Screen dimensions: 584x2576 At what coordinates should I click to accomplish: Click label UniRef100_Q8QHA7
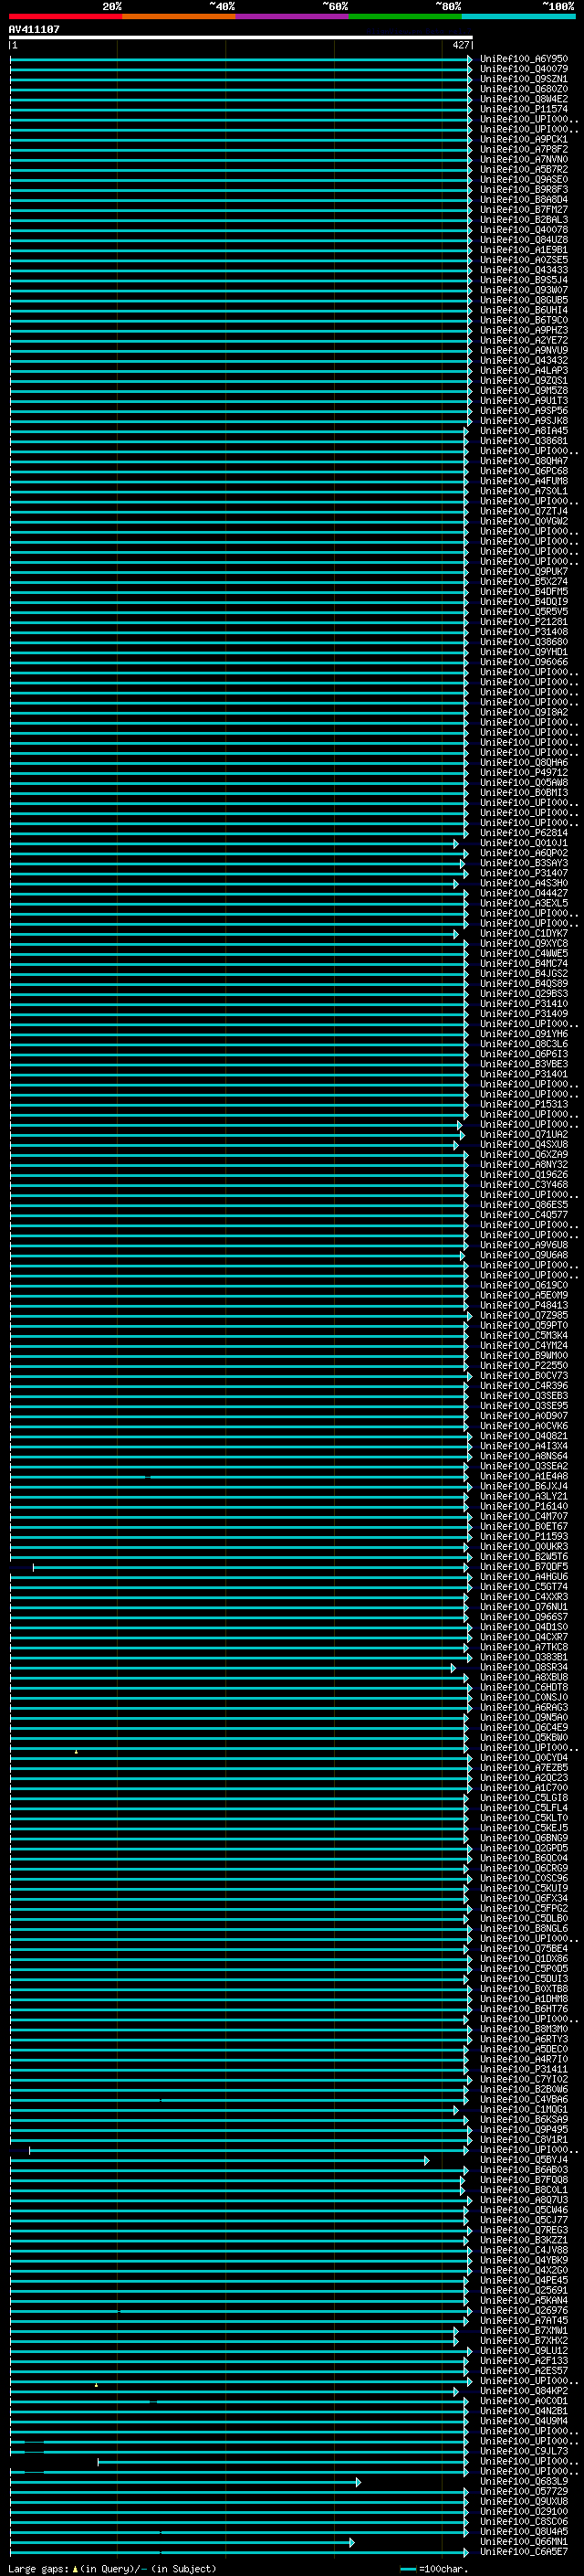click(x=523, y=461)
